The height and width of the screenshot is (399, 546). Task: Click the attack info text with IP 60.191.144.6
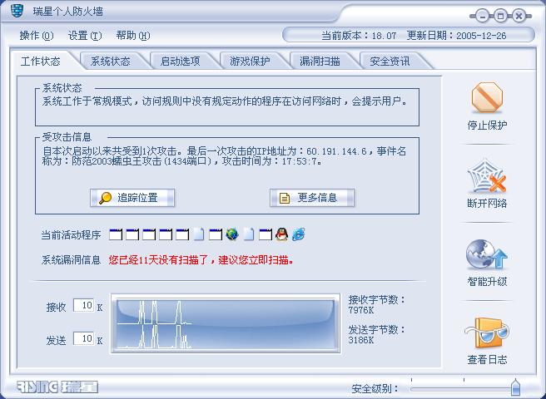(x=224, y=156)
